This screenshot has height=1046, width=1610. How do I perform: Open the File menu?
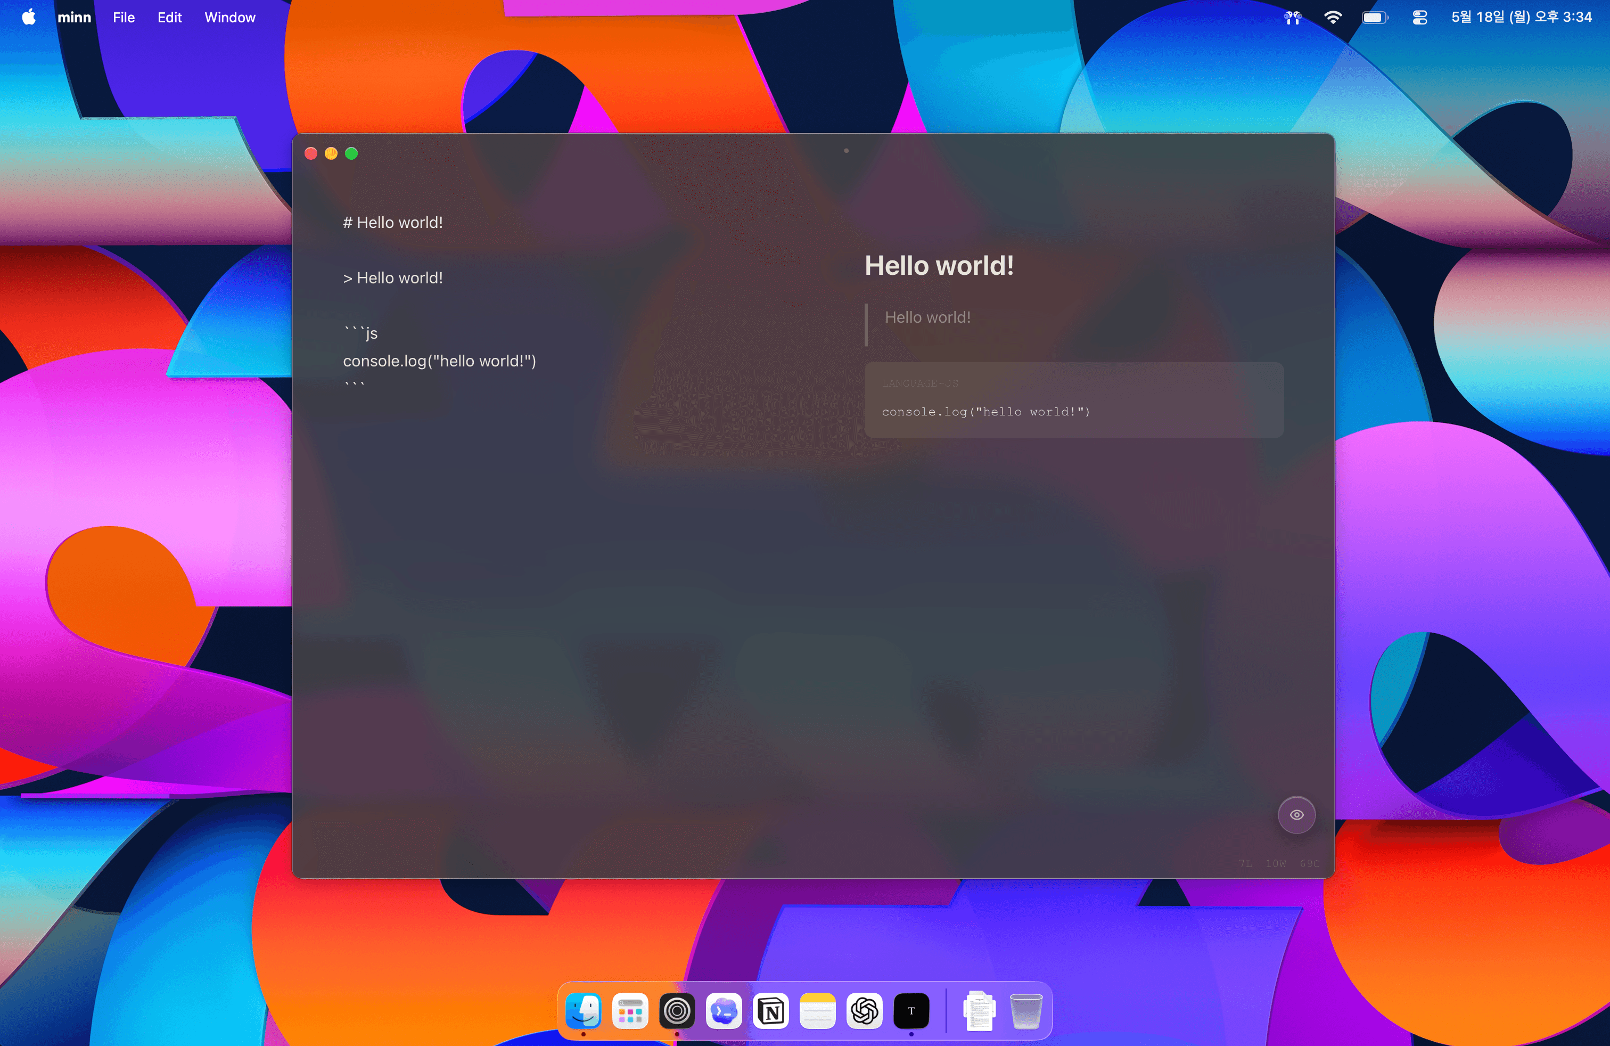[124, 17]
